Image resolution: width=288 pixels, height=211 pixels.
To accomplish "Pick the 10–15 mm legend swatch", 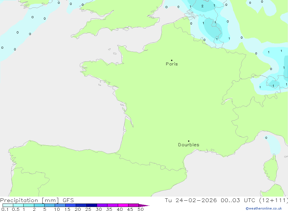I will (x=60, y=205).
